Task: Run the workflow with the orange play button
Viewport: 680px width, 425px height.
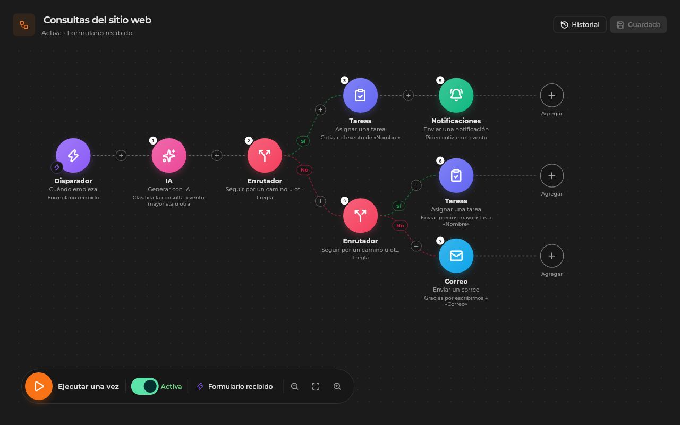Action: pyautogui.click(x=39, y=386)
